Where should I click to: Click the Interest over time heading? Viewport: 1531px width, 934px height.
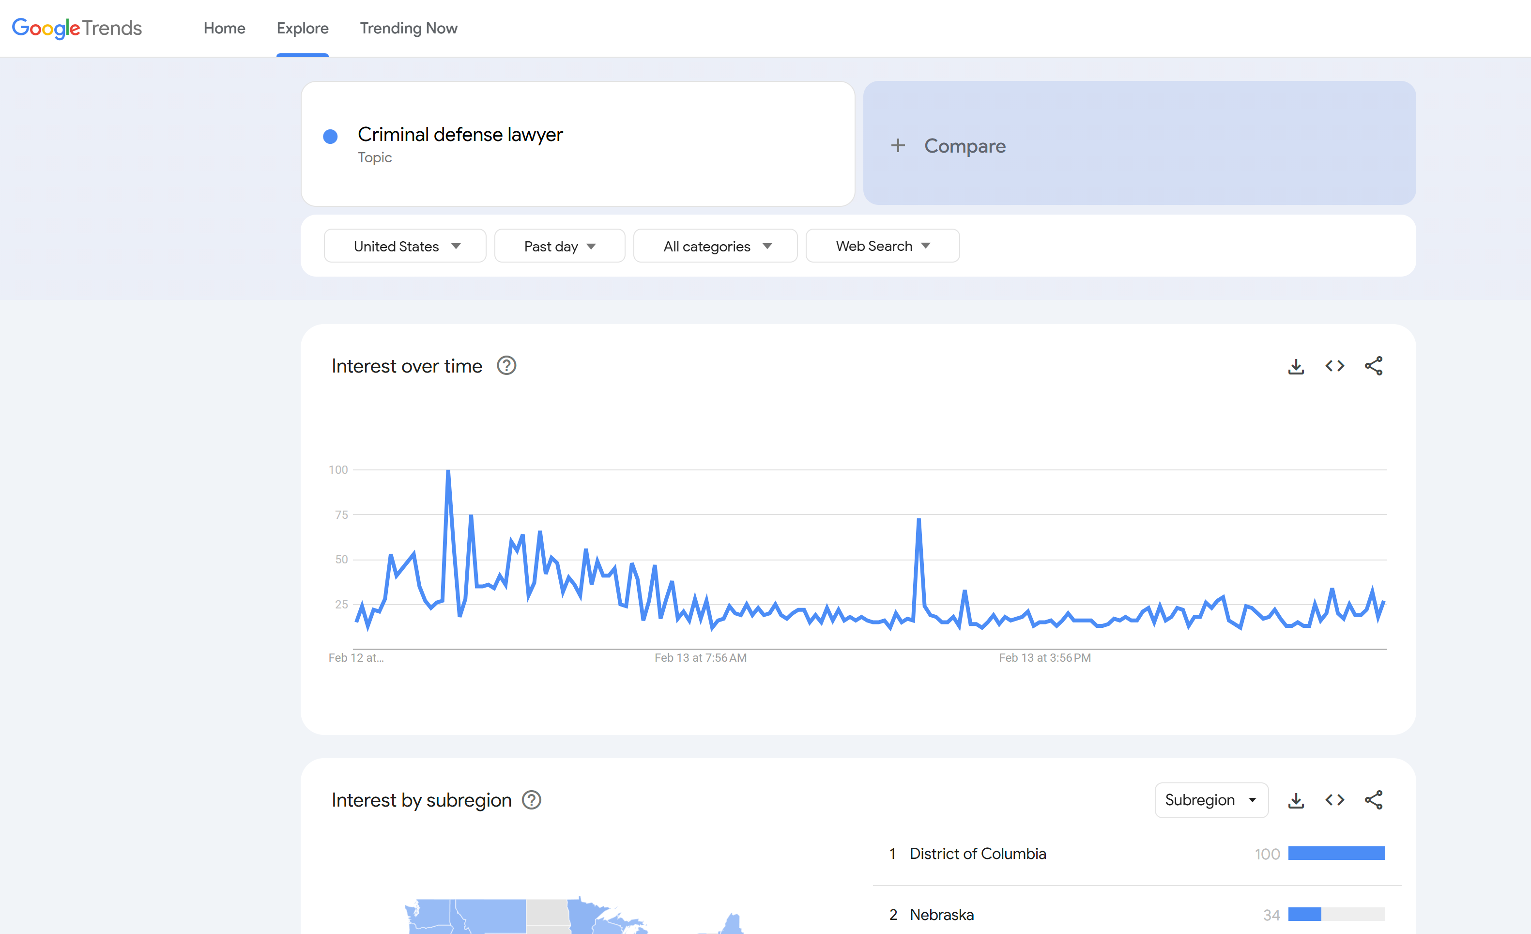[406, 366]
